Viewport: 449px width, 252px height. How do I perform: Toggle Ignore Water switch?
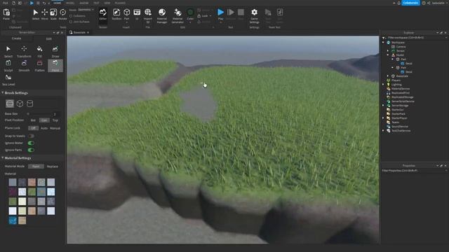pyautogui.click(x=31, y=143)
